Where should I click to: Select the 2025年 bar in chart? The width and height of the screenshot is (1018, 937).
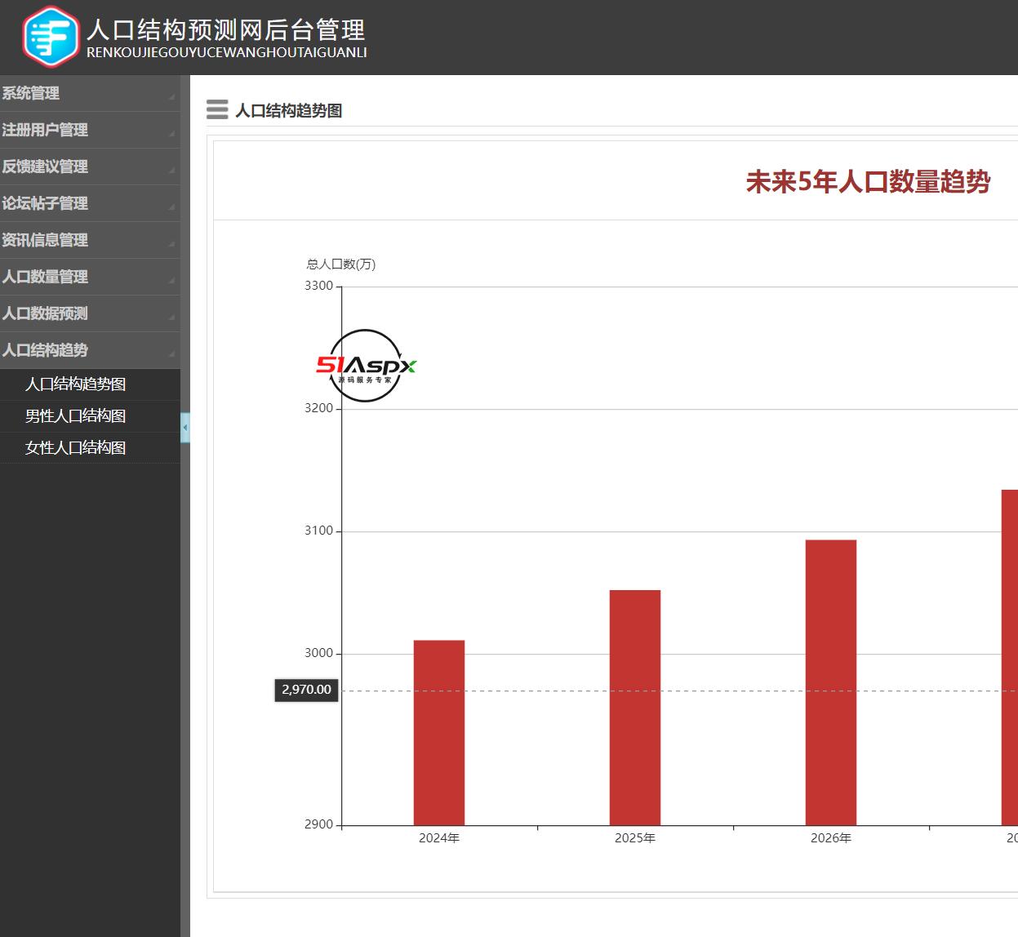coord(635,708)
